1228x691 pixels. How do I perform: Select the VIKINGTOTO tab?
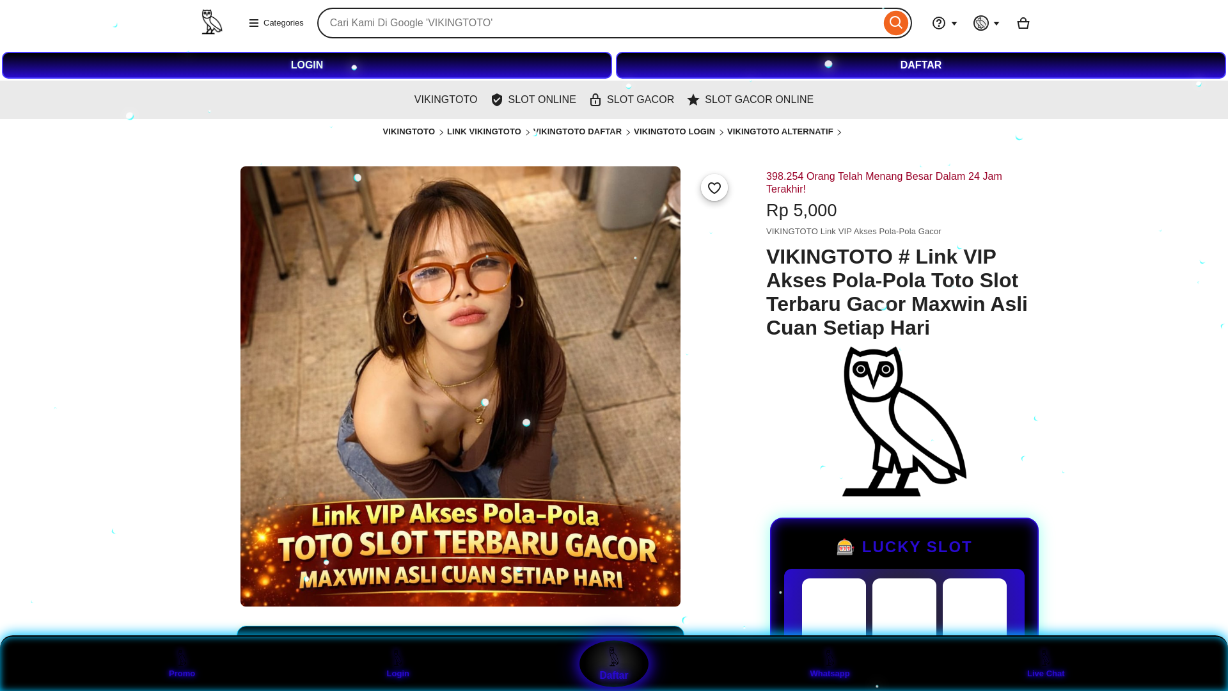(x=446, y=100)
